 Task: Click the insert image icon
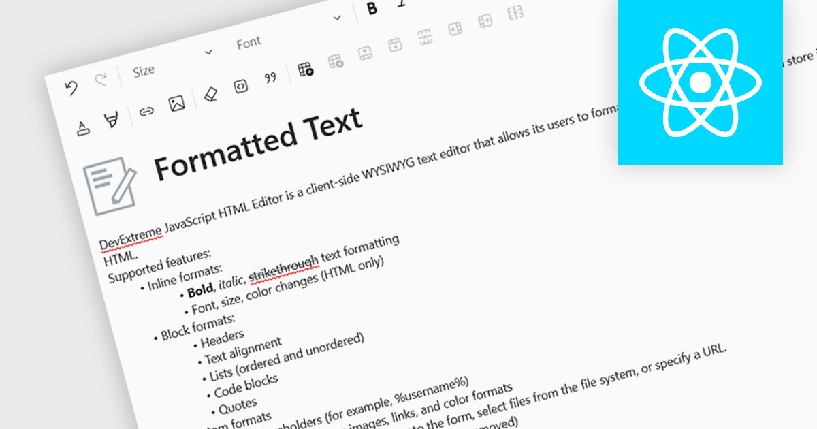177,104
